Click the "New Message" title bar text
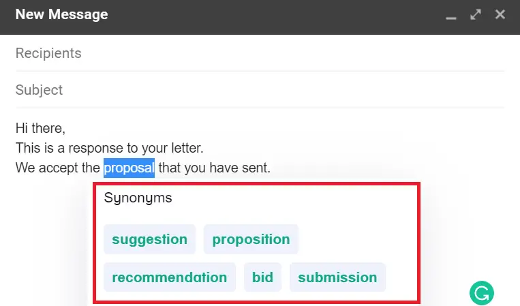This screenshot has height=306, width=520. coord(62,14)
